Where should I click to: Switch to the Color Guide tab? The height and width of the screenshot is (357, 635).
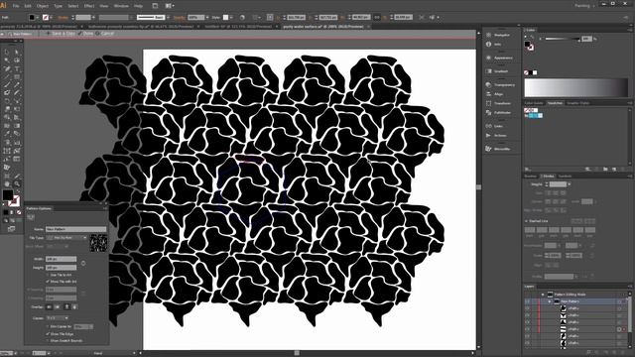pos(534,103)
